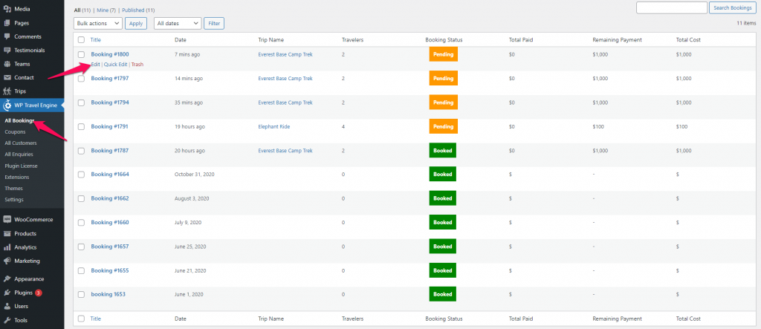This screenshot has height=329, width=761.
Task: Click Pending status badge for Booking #1797
Action: 443,79
